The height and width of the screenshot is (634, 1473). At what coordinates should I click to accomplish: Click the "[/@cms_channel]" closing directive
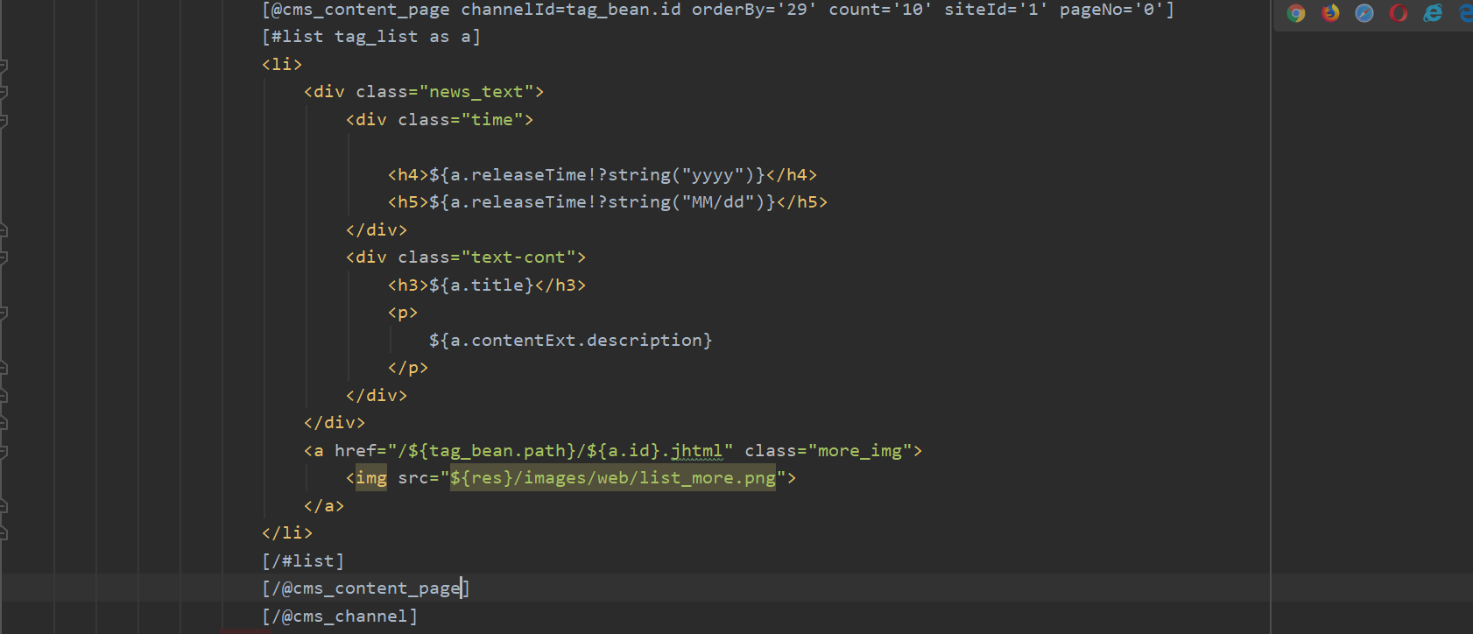click(340, 616)
